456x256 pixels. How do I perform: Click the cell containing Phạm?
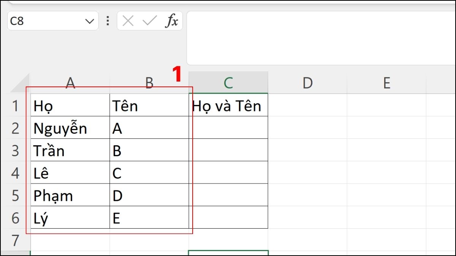point(70,196)
